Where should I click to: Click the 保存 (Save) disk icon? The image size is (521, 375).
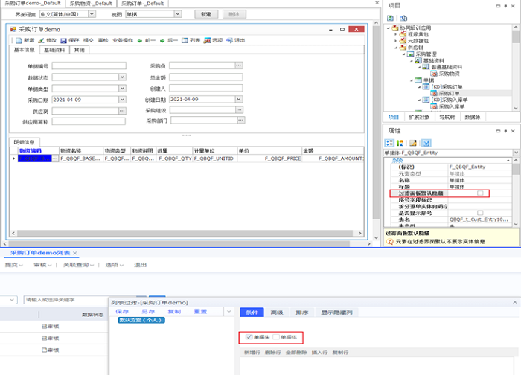[64, 40]
